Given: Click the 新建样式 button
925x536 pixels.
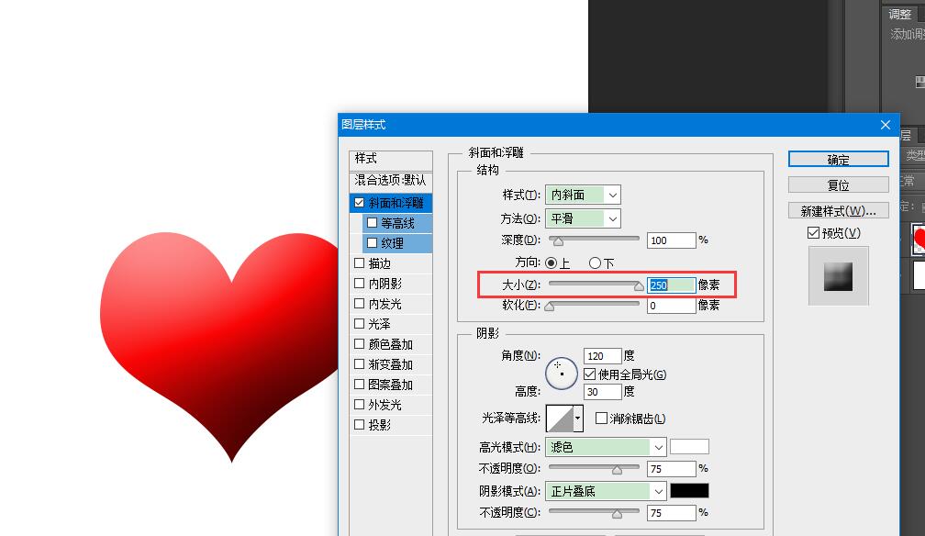Looking at the screenshot, I should (x=836, y=209).
